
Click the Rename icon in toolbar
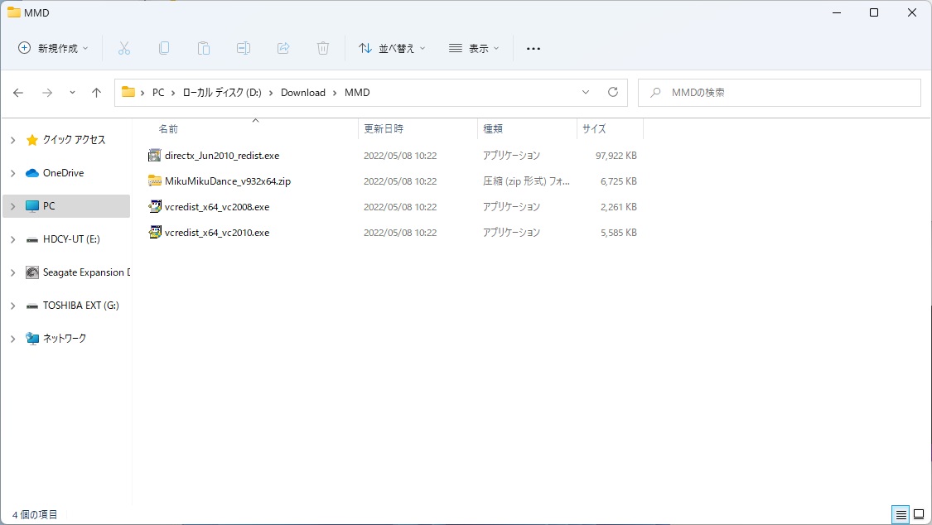[x=243, y=49]
